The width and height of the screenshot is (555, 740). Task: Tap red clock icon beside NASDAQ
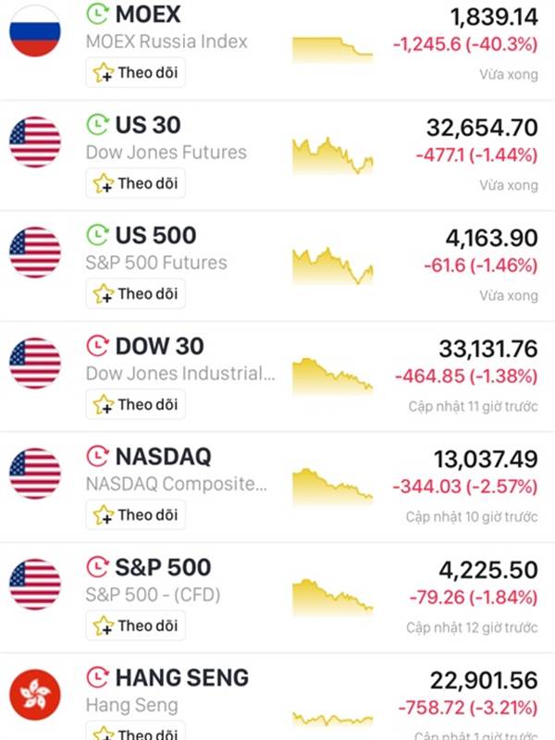(x=98, y=456)
